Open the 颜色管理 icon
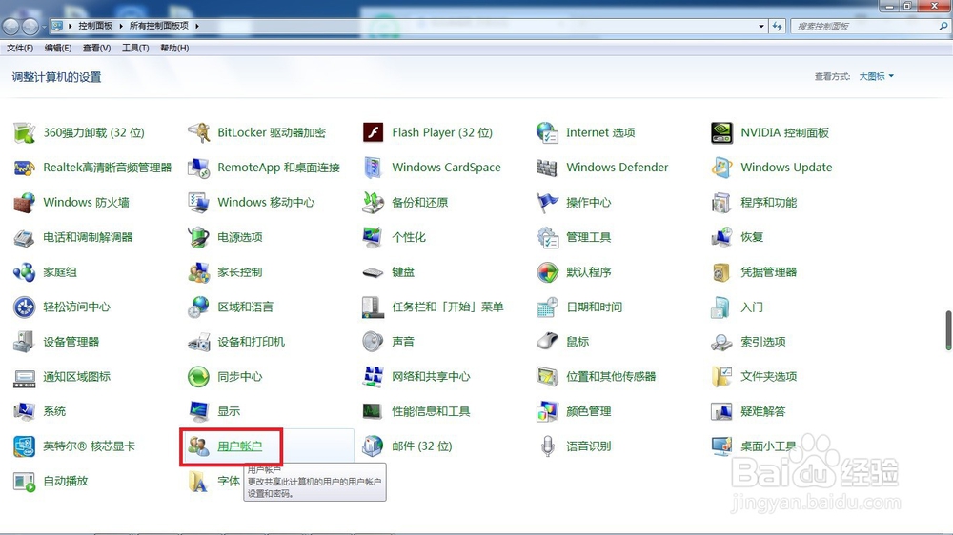Image resolution: width=953 pixels, height=535 pixels. (547, 411)
